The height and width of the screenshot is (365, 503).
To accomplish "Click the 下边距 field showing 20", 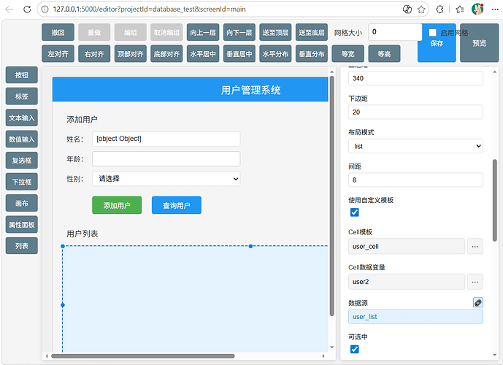I will coord(415,112).
